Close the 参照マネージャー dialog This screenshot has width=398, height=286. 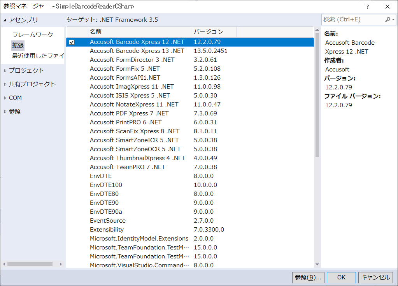coord(387,7)
